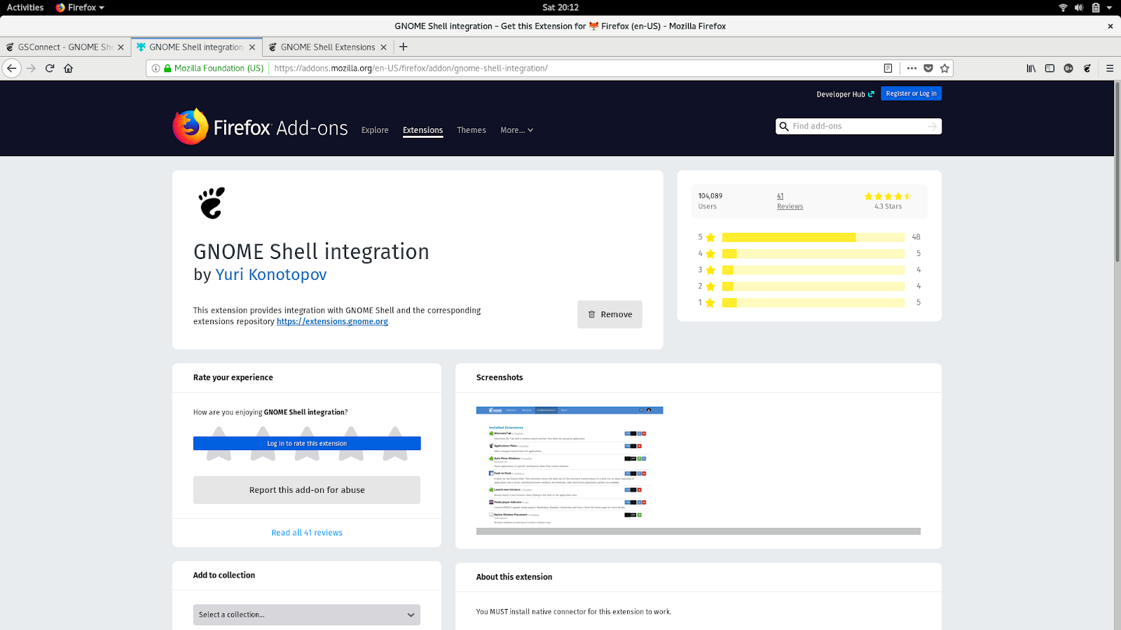
Task: Close the GSConnect tab
Action: [x=121, y=47]
